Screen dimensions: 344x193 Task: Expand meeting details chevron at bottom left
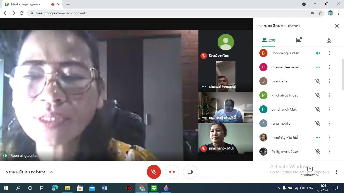point(52,172)
